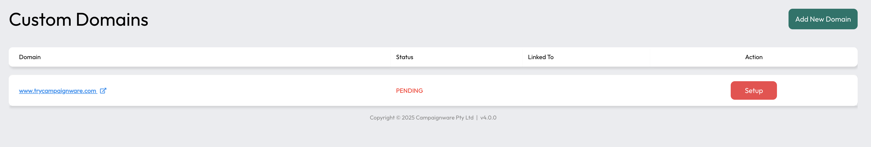Click the Linked To column header

click(541, 57)
